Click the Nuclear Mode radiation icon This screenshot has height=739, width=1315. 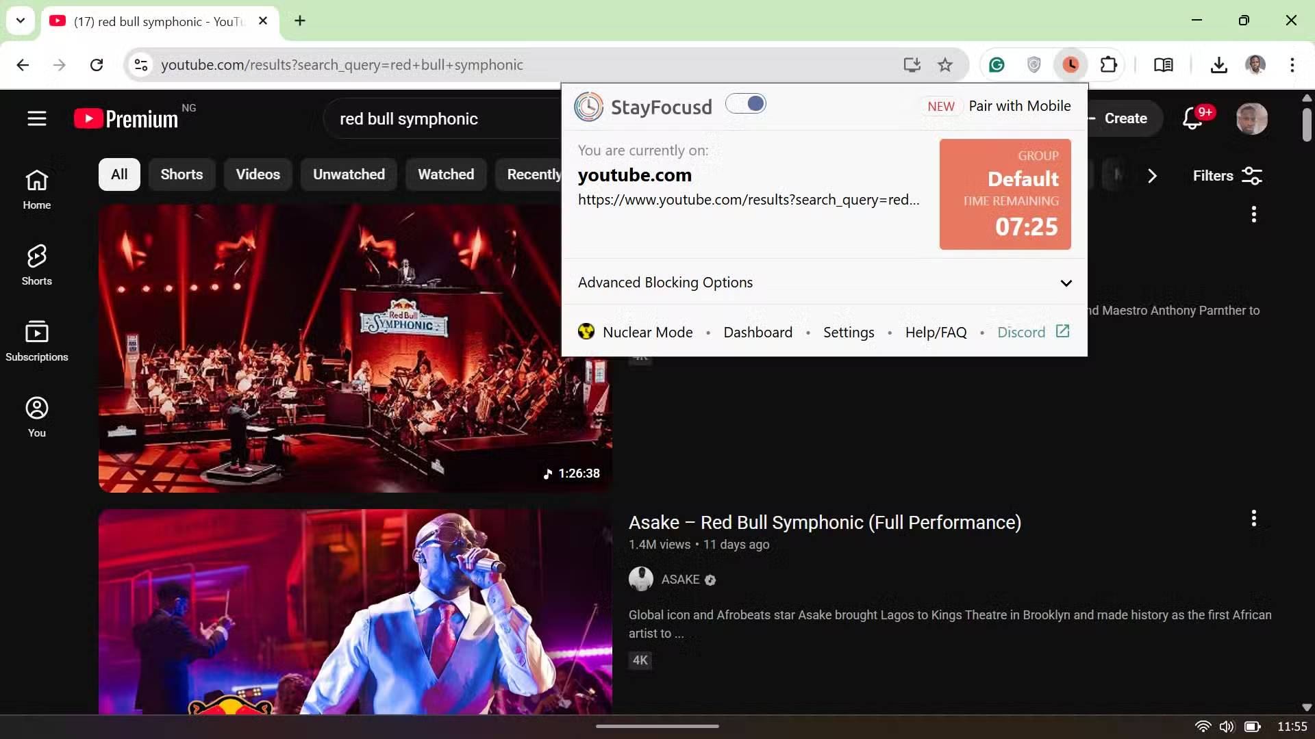click(x=586, y=332)
